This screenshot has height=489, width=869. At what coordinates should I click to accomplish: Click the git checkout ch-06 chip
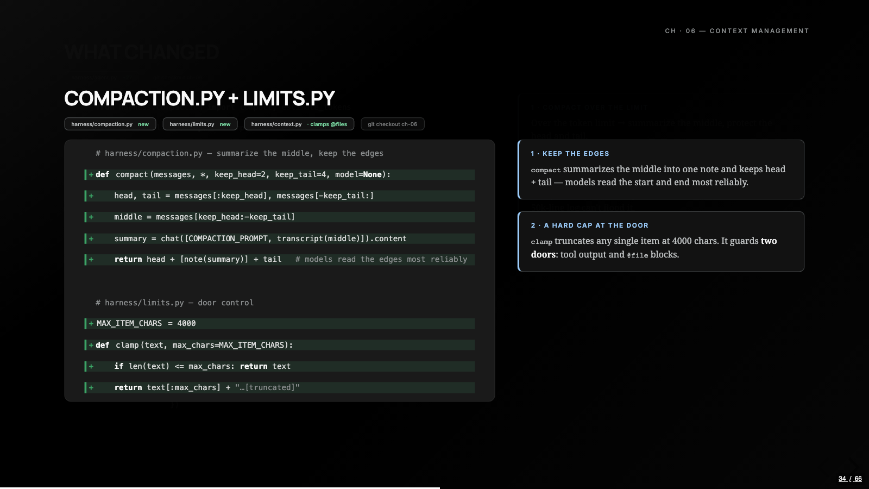[393, 124]
